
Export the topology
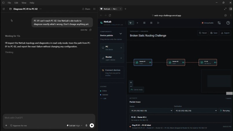[x=225, y=33]
